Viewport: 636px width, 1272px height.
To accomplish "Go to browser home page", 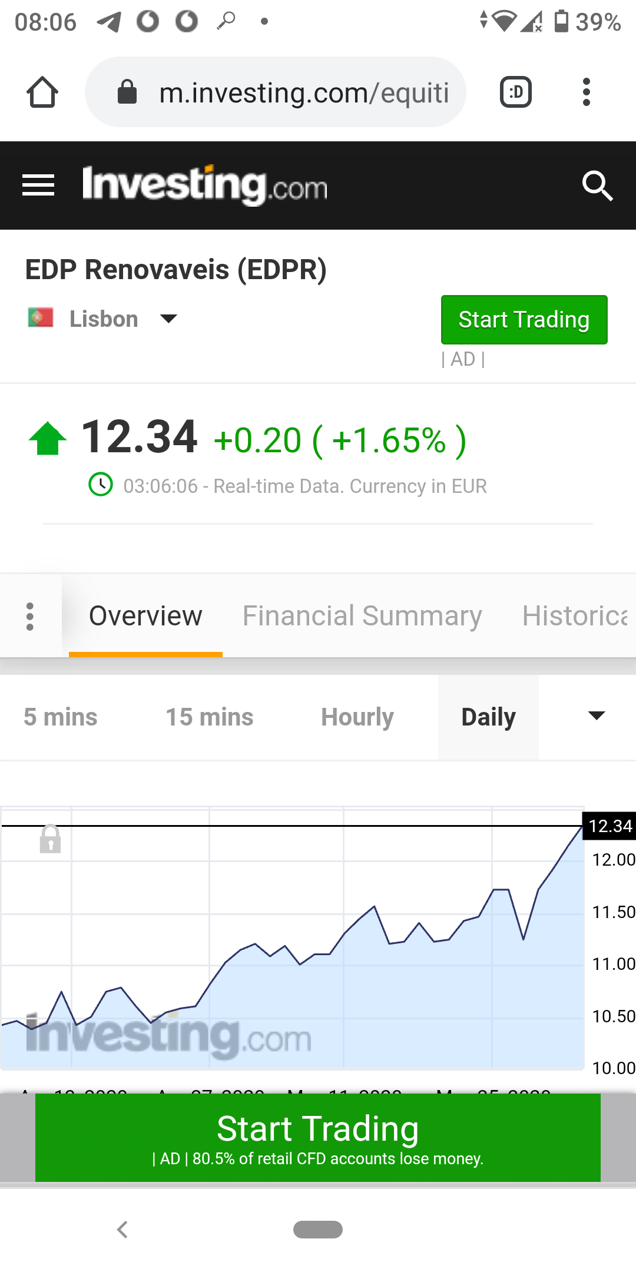I will (42, 92).
